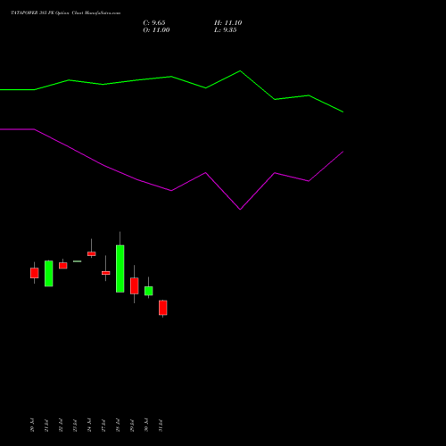446x446 pixels.
Task: Click the red candle above 22 Jul
Action: pos(63,266)
